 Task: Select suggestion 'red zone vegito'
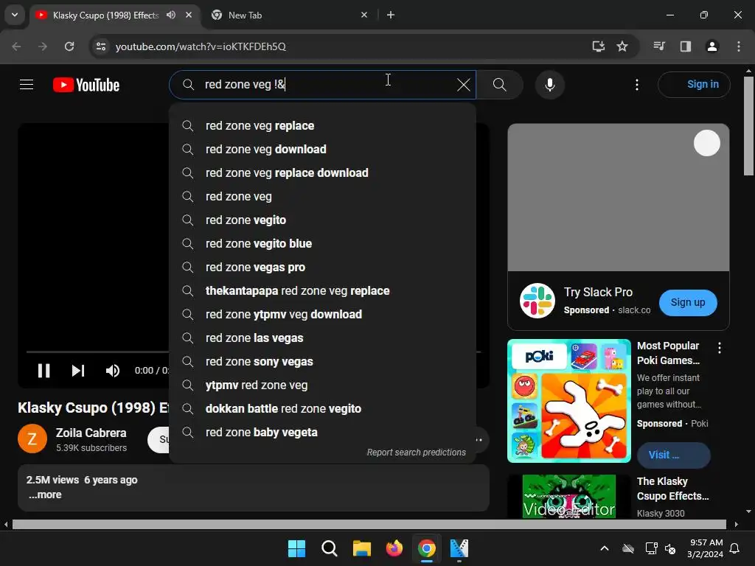click(x=323, y=220)
